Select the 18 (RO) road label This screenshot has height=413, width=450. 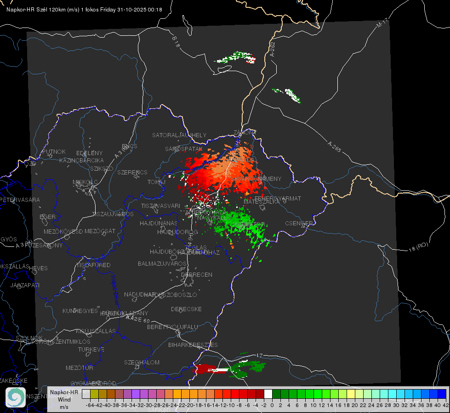(x=418, y=247)
